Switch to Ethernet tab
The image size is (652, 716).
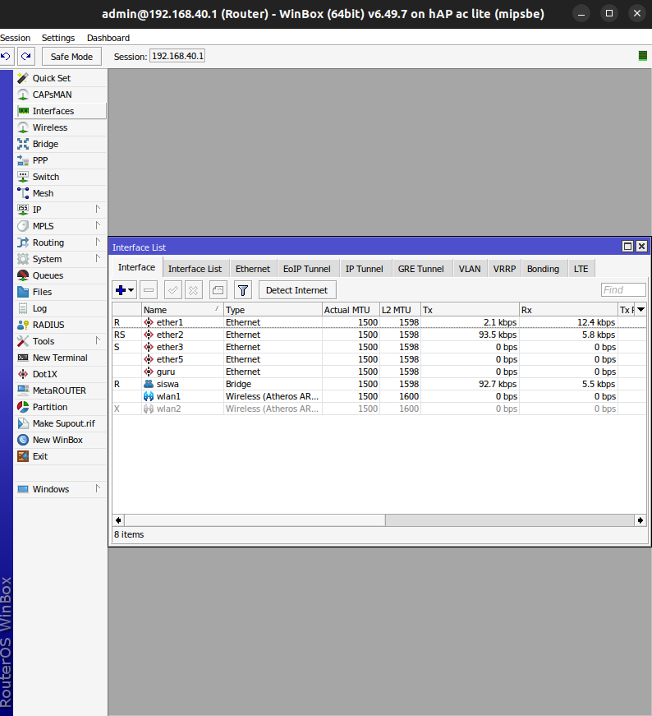[253, 269]
